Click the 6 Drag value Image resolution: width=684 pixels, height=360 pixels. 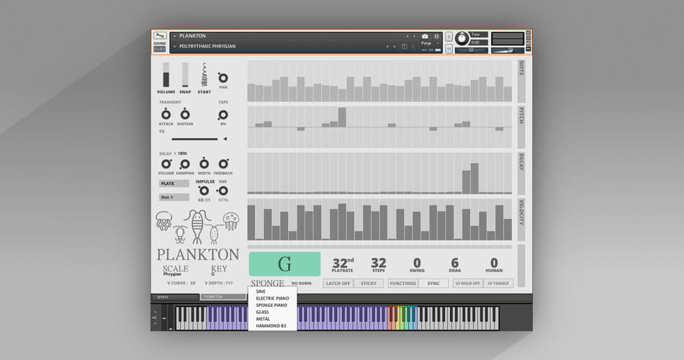[x=454, y=264]
